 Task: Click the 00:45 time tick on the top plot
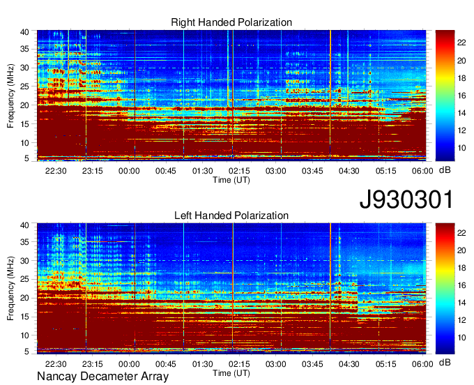[166, 171]
